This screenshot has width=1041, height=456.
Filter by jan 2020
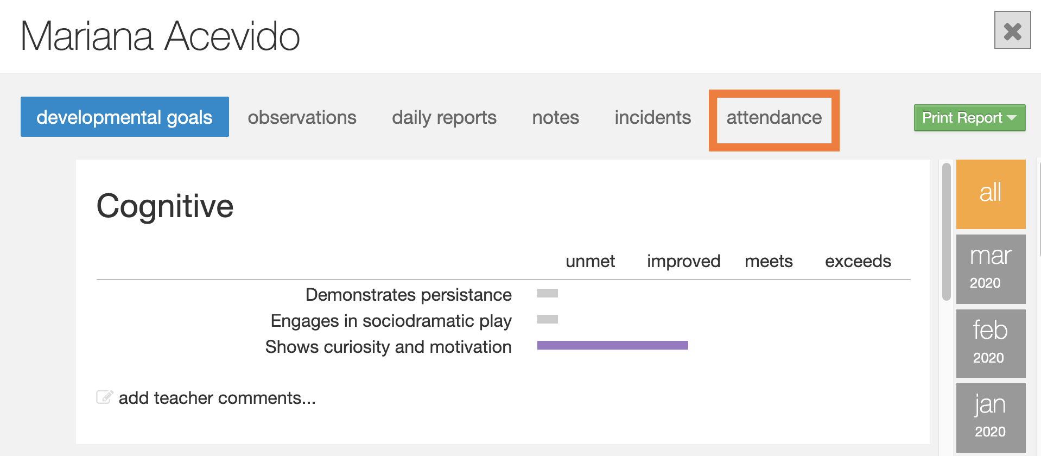tap(991, 417)
